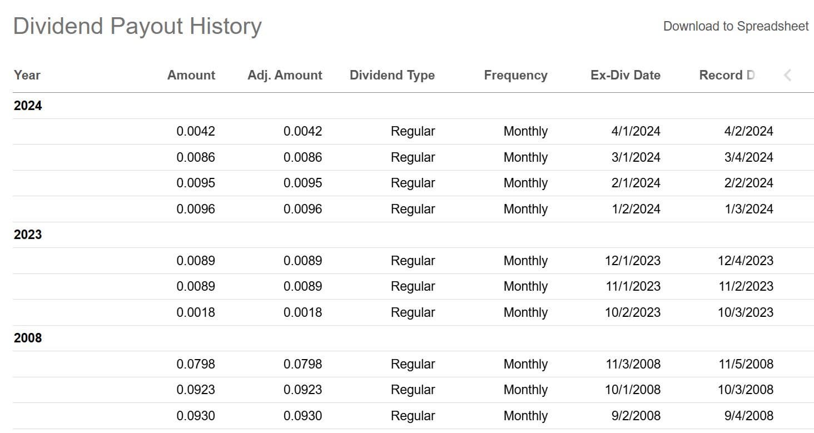
Task: Select record date 9/4/2008
Action: [748, 416]
